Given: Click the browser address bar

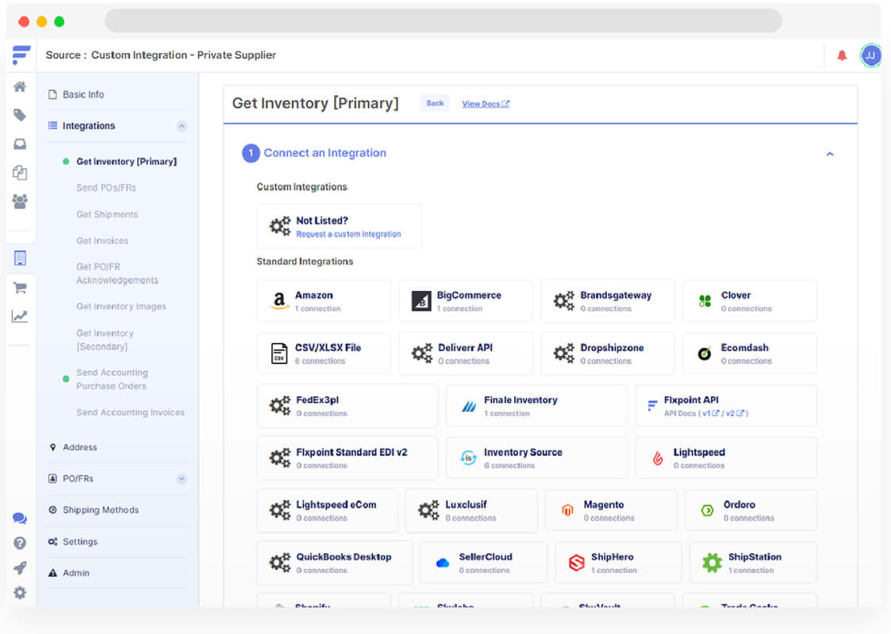Looking at the screenshot, I should (444, 21).
